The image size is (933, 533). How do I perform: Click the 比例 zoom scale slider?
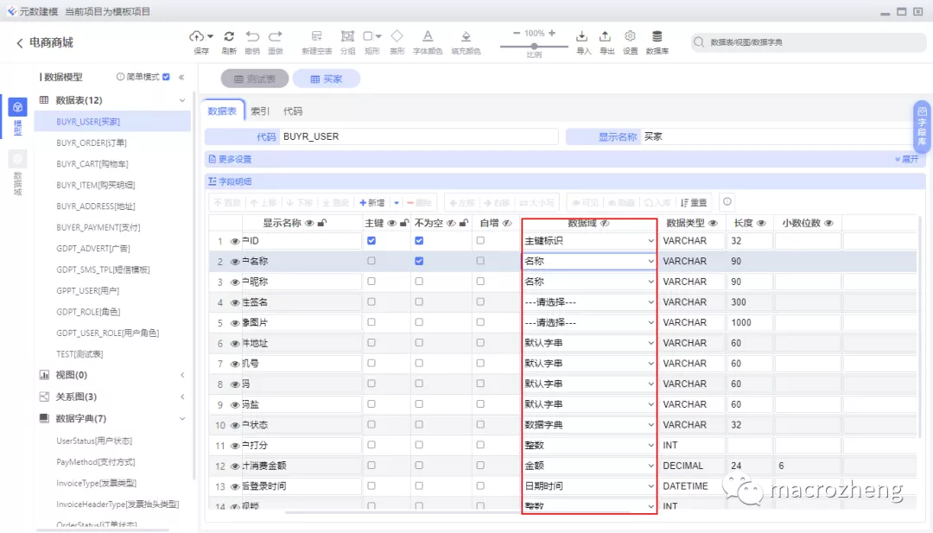pyautogui.click(x=534, y=46)
